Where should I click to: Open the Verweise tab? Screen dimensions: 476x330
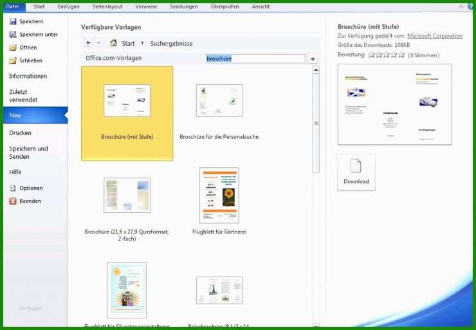[146, 6]
